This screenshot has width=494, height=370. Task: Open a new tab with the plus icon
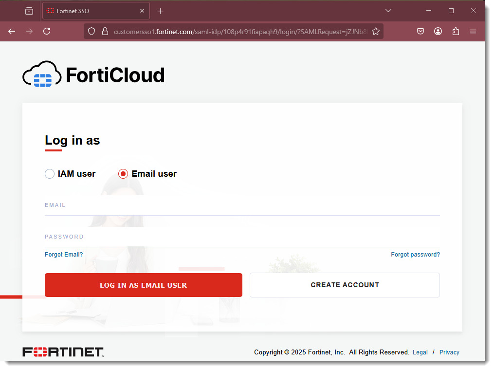click(161, 10)
